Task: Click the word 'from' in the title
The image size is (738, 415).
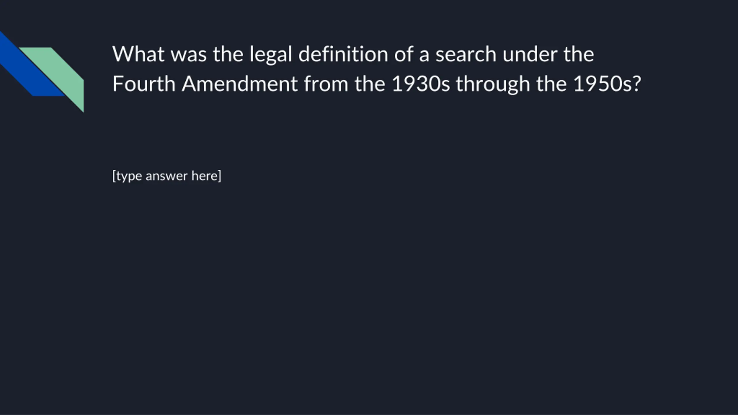Action: pyautogui.click(x=326, y=84)
